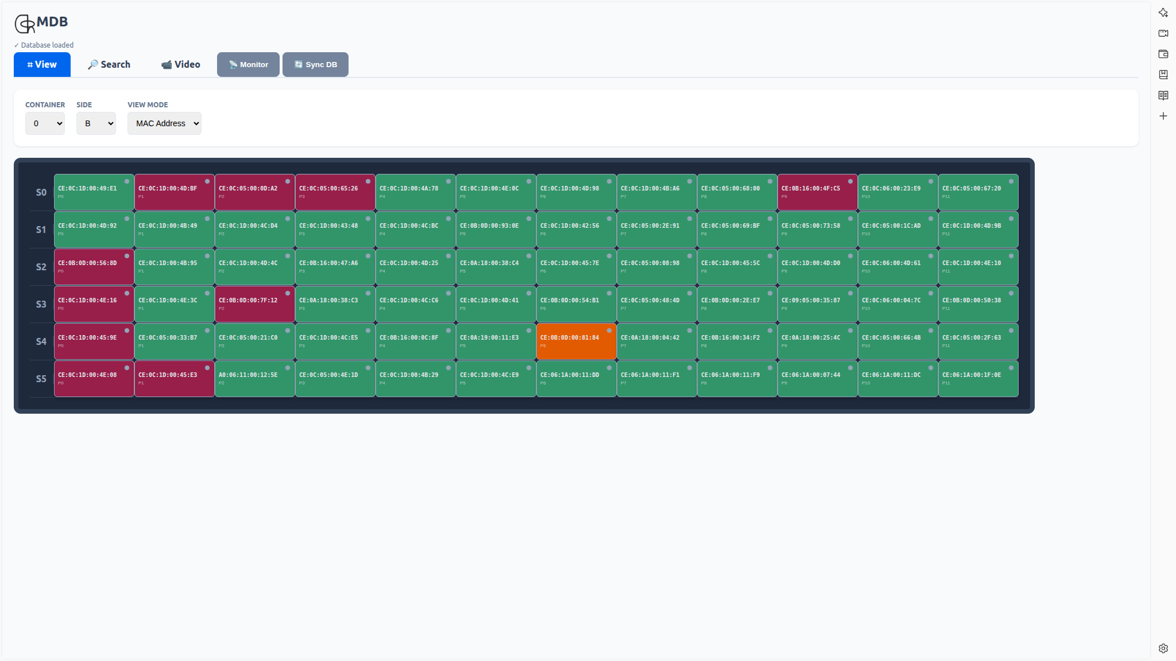The width and height of the screenshot is (1176, 661).
Task: Click the bookmarked book sidebar icon
Action: (1164, 75)
